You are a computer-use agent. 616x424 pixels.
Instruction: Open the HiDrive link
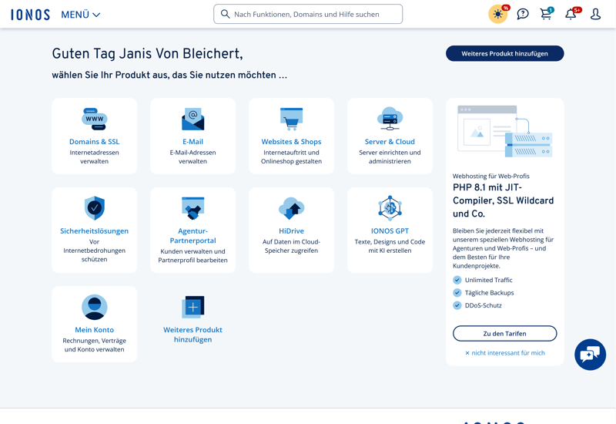(292, 231)
